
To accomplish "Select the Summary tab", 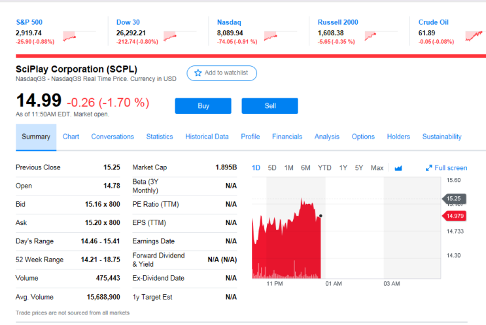I will 36,137.
